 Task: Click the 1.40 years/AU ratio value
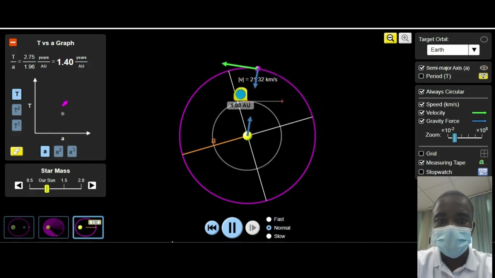65,62
